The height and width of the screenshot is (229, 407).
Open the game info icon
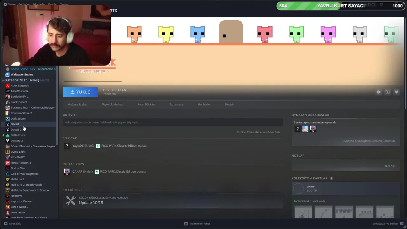pyautogui.click(x=388, y=92)
